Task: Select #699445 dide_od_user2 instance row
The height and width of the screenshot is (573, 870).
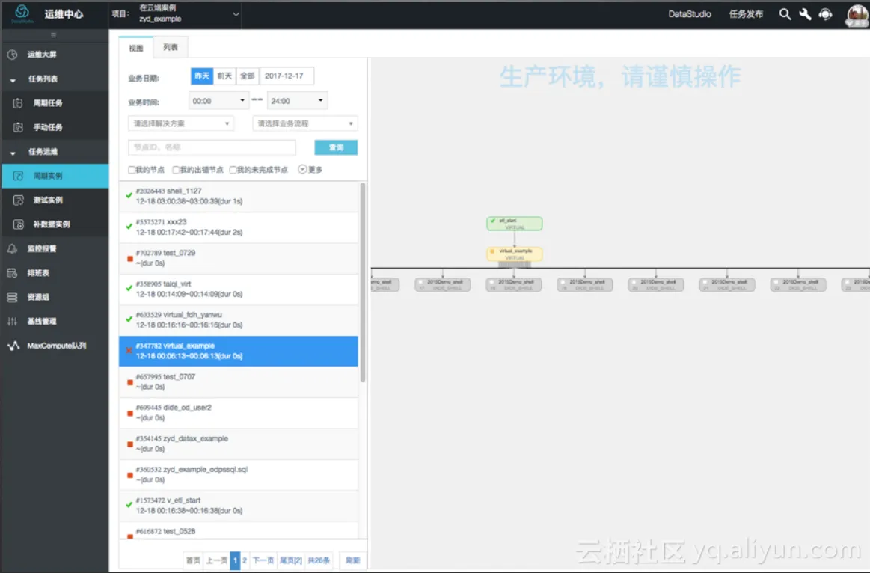Action: coord(239,413)
